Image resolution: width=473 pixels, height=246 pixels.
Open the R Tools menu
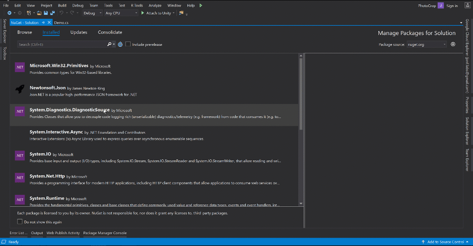137,5
